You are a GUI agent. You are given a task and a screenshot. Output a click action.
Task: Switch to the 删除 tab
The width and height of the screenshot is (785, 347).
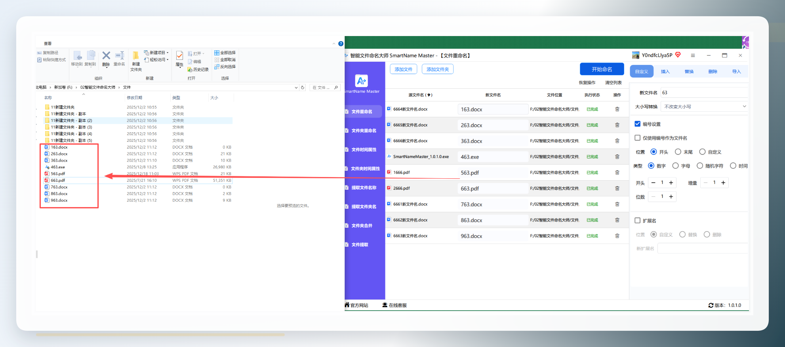coord(713,71)
